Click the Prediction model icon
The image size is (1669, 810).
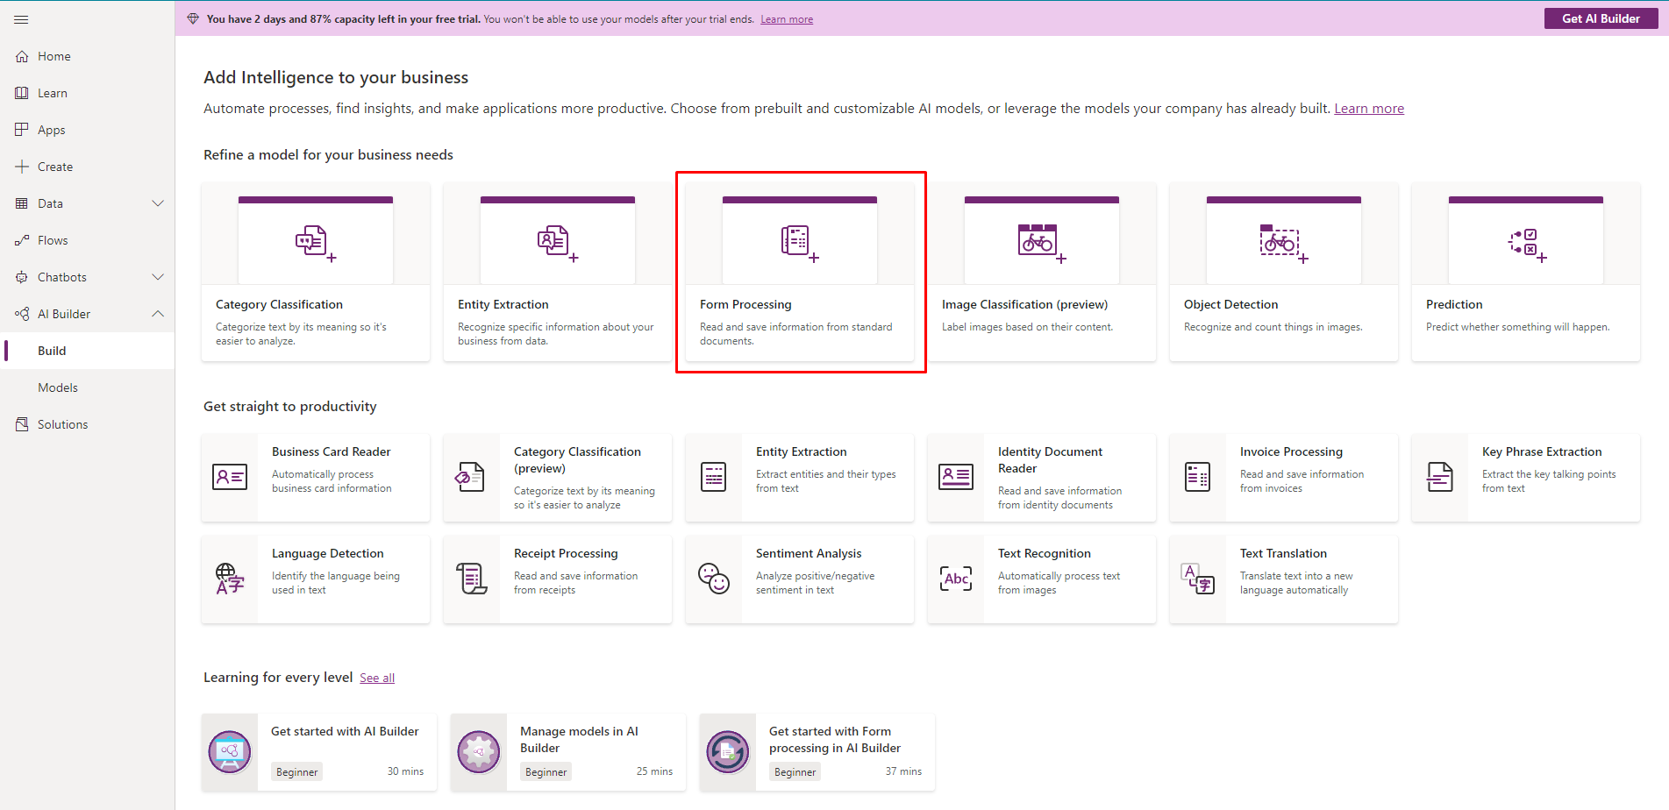[1525, 243]
